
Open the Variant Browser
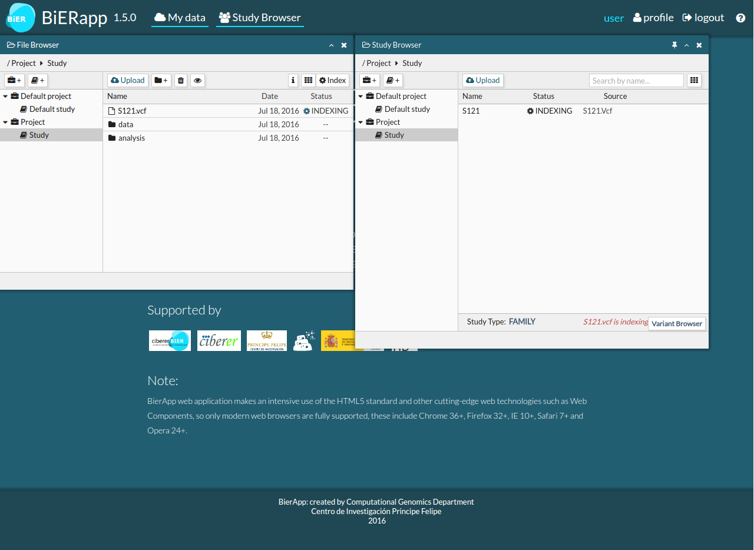point(677,323)
